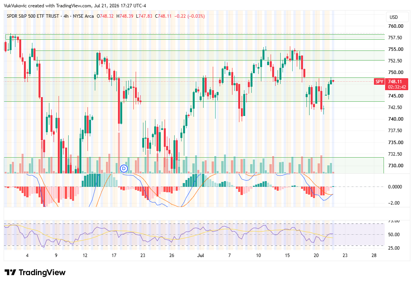Click the 757.50 price axis label
This screenshot has height=284, width=414.
pyautogui.click(x=395, y=38)
